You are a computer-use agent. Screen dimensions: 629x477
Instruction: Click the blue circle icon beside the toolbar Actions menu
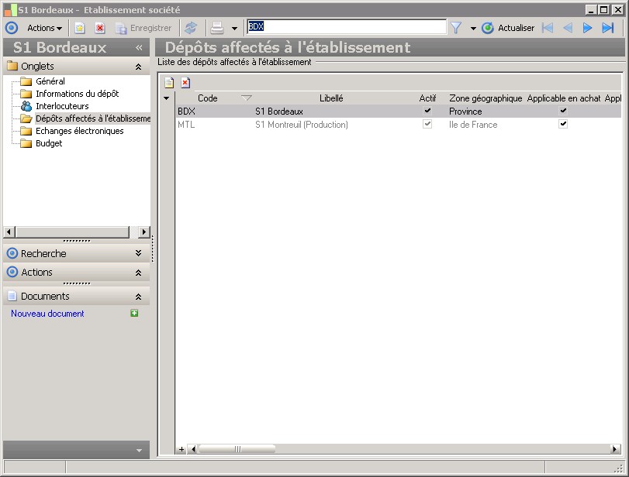point(12,28)
